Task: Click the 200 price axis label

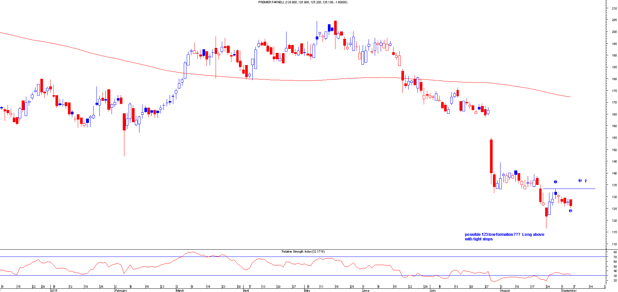Action: click(x=614, y=32)
